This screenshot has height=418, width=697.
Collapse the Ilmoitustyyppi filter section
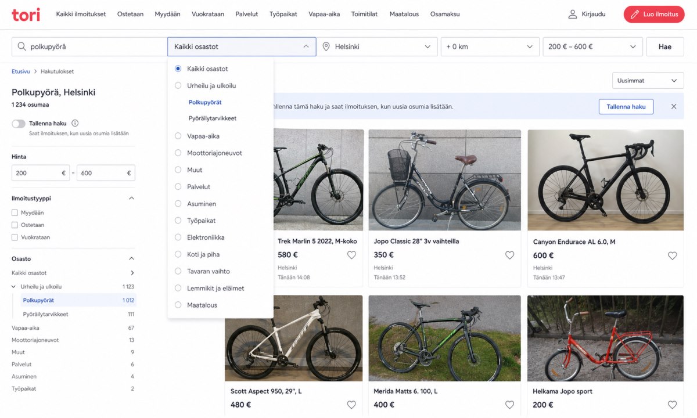coord(131,198)
